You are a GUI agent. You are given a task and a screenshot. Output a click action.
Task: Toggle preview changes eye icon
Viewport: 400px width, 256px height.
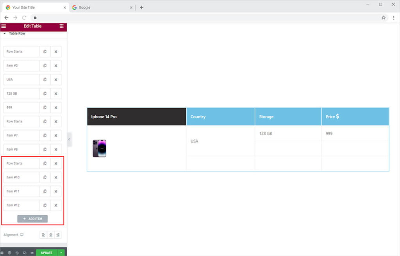32,253
